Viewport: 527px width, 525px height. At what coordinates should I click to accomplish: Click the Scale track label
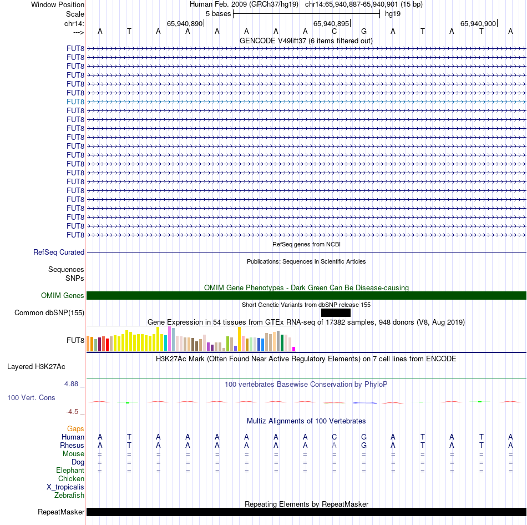coord(75,14)
